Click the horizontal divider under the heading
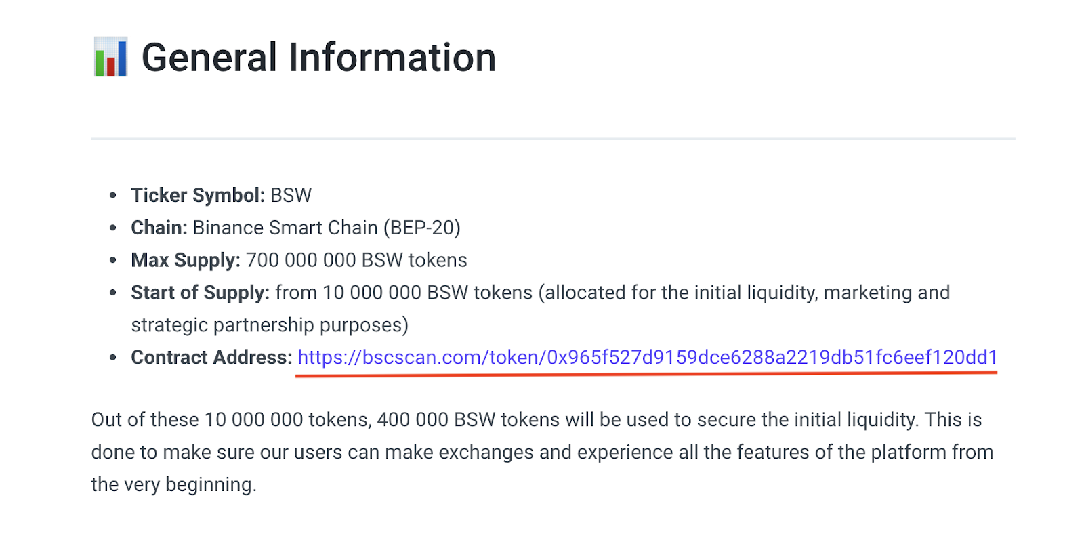The image size is (1084, 546). (553, 138)
